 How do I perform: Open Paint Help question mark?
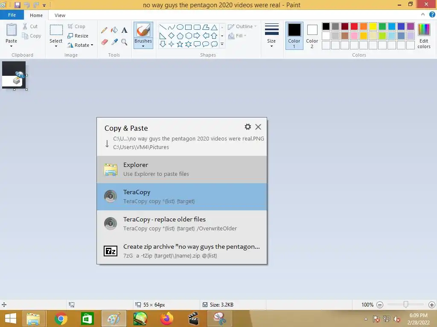(432, 15)
